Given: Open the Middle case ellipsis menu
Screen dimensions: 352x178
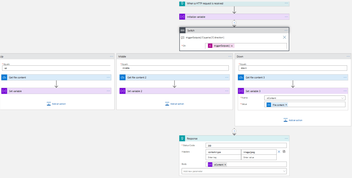Looking at the screenshot, I should (x=230, y=56).
